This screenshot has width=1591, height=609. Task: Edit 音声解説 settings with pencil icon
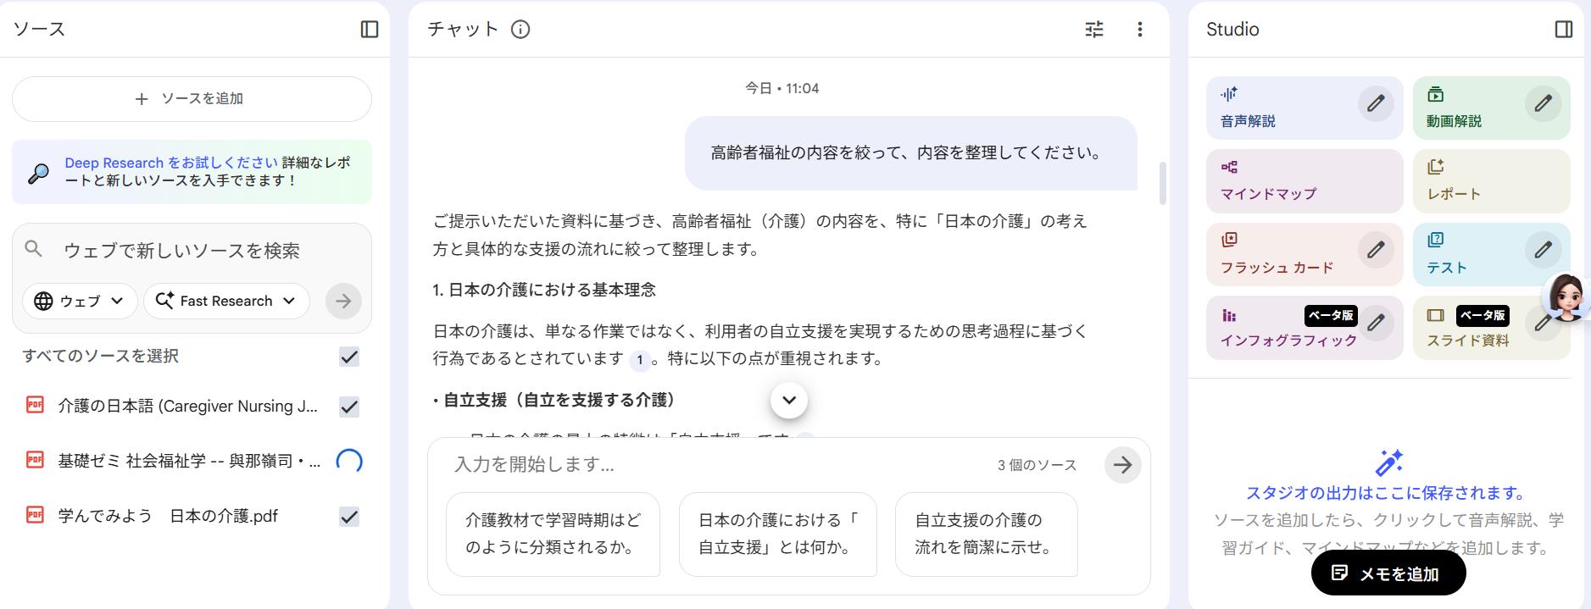(1375, 103)
